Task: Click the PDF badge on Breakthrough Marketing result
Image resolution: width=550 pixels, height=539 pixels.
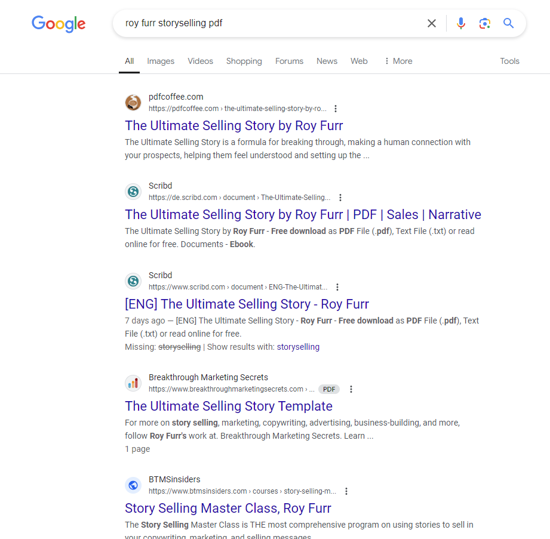Action: (x=329, y=389)
